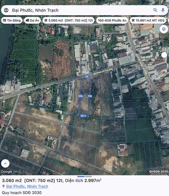The width and height of the screenshot is (169, 196).
Task: Click the Google logo on map
Action: [x=7, y=171]
